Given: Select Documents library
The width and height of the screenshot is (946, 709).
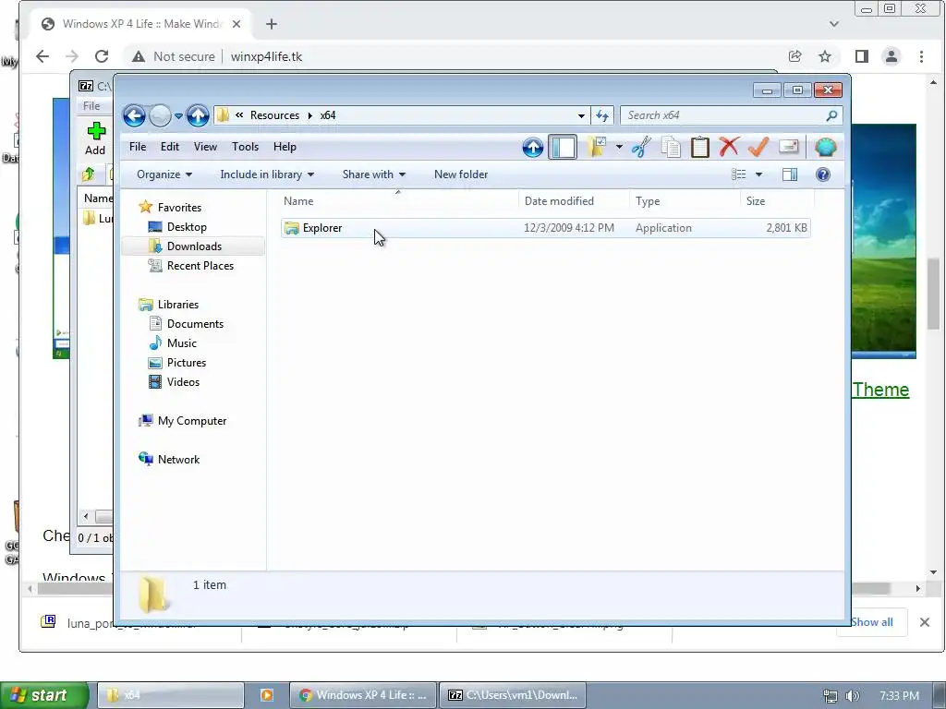Looking at the screenshot, I should pos(196,324).
